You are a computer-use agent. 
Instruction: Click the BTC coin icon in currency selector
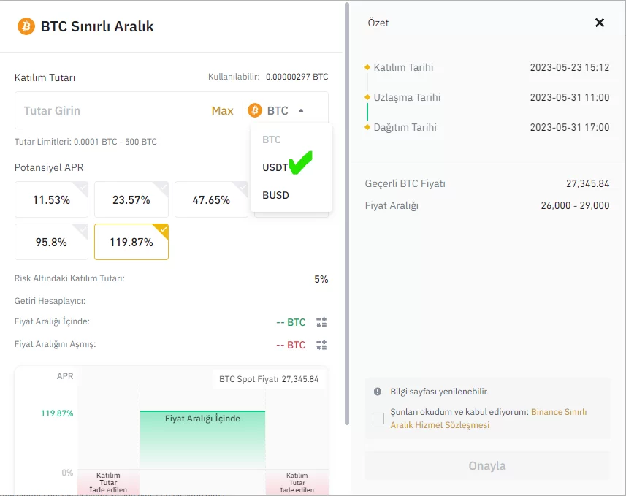pos(255,110)
